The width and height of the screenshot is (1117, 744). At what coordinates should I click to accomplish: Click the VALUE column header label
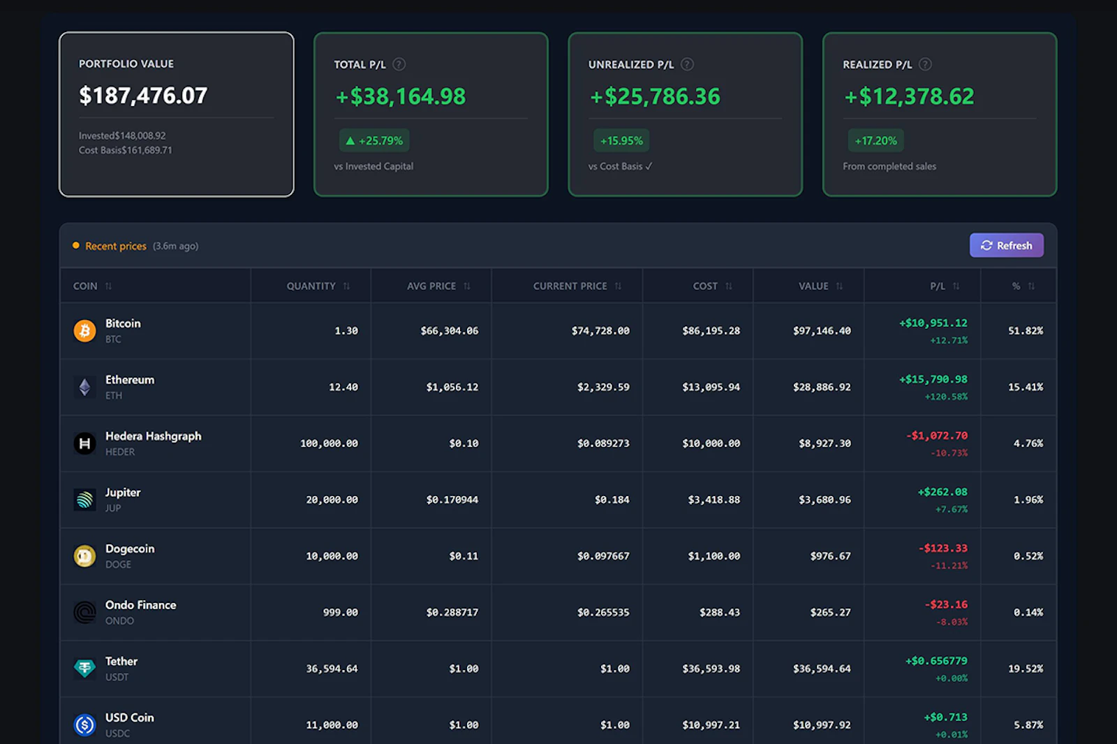813,286
